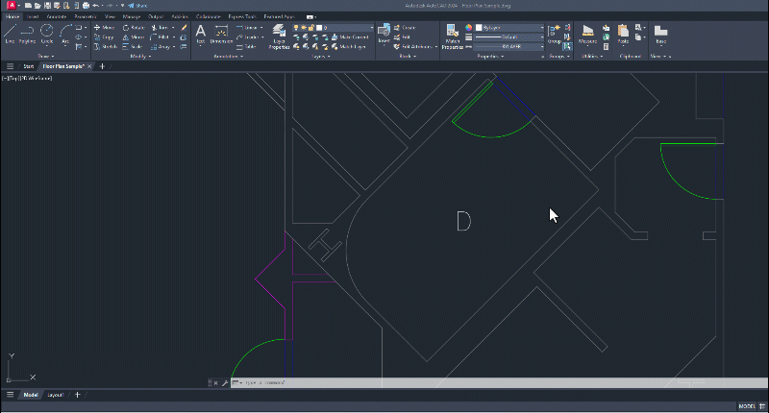Click the Text annotation tool
769x413 pixels.
click(x=201, y=33)
